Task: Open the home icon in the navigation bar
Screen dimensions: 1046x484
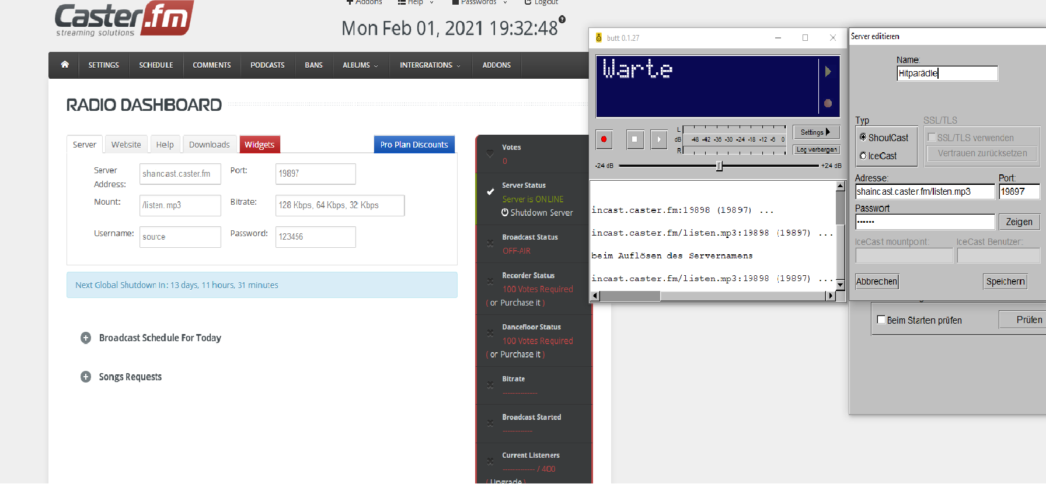Action: (65, 65)
